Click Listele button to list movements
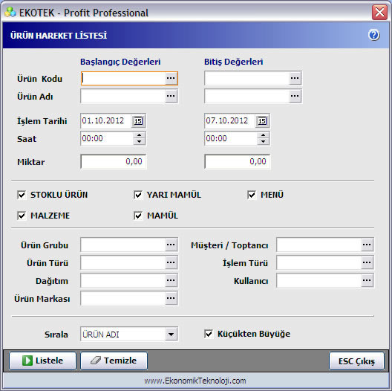392x391 pixels. coord(42,361)
